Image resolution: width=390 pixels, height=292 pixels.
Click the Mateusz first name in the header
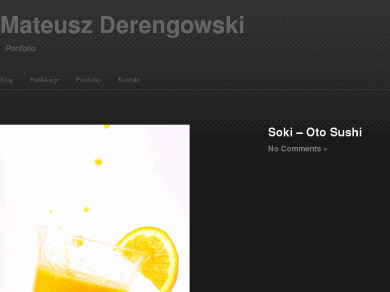[x=46, y=25]
